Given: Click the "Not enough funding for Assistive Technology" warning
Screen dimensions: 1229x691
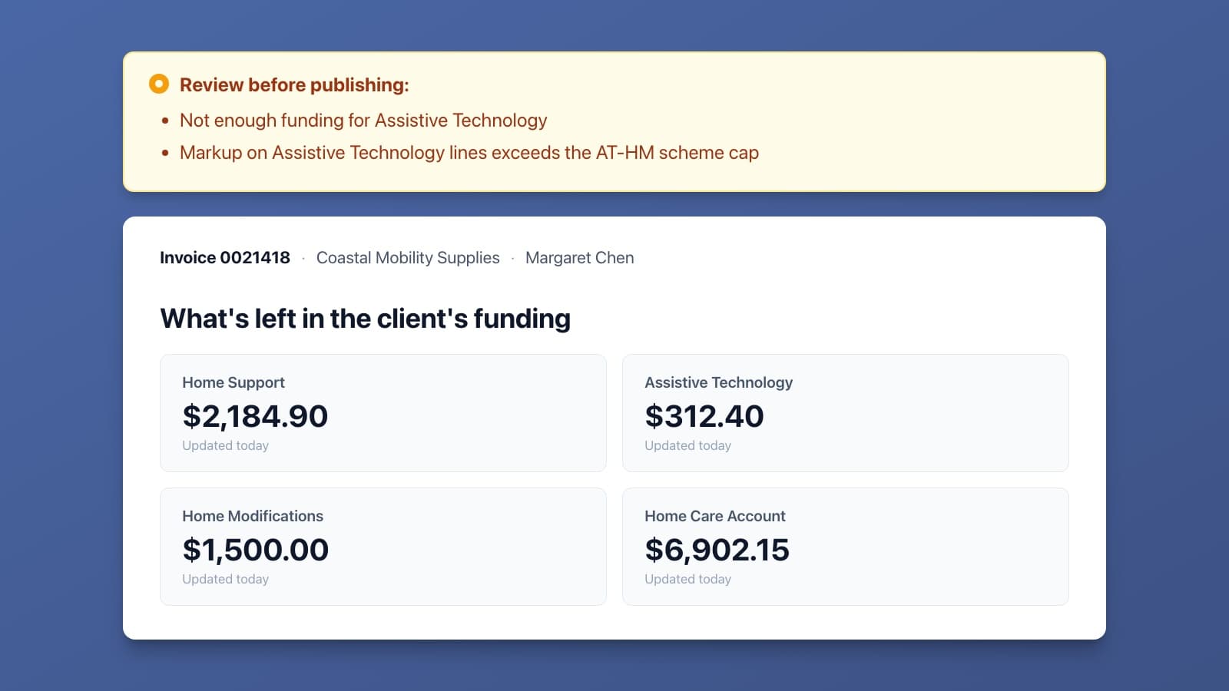Looking at the screenshot, I should [x=363, y=121].
